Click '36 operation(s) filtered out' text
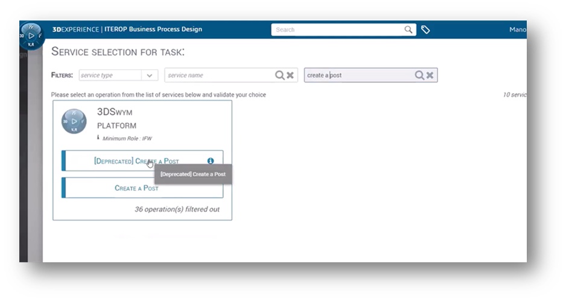566x302 pixels. (177, 209)
